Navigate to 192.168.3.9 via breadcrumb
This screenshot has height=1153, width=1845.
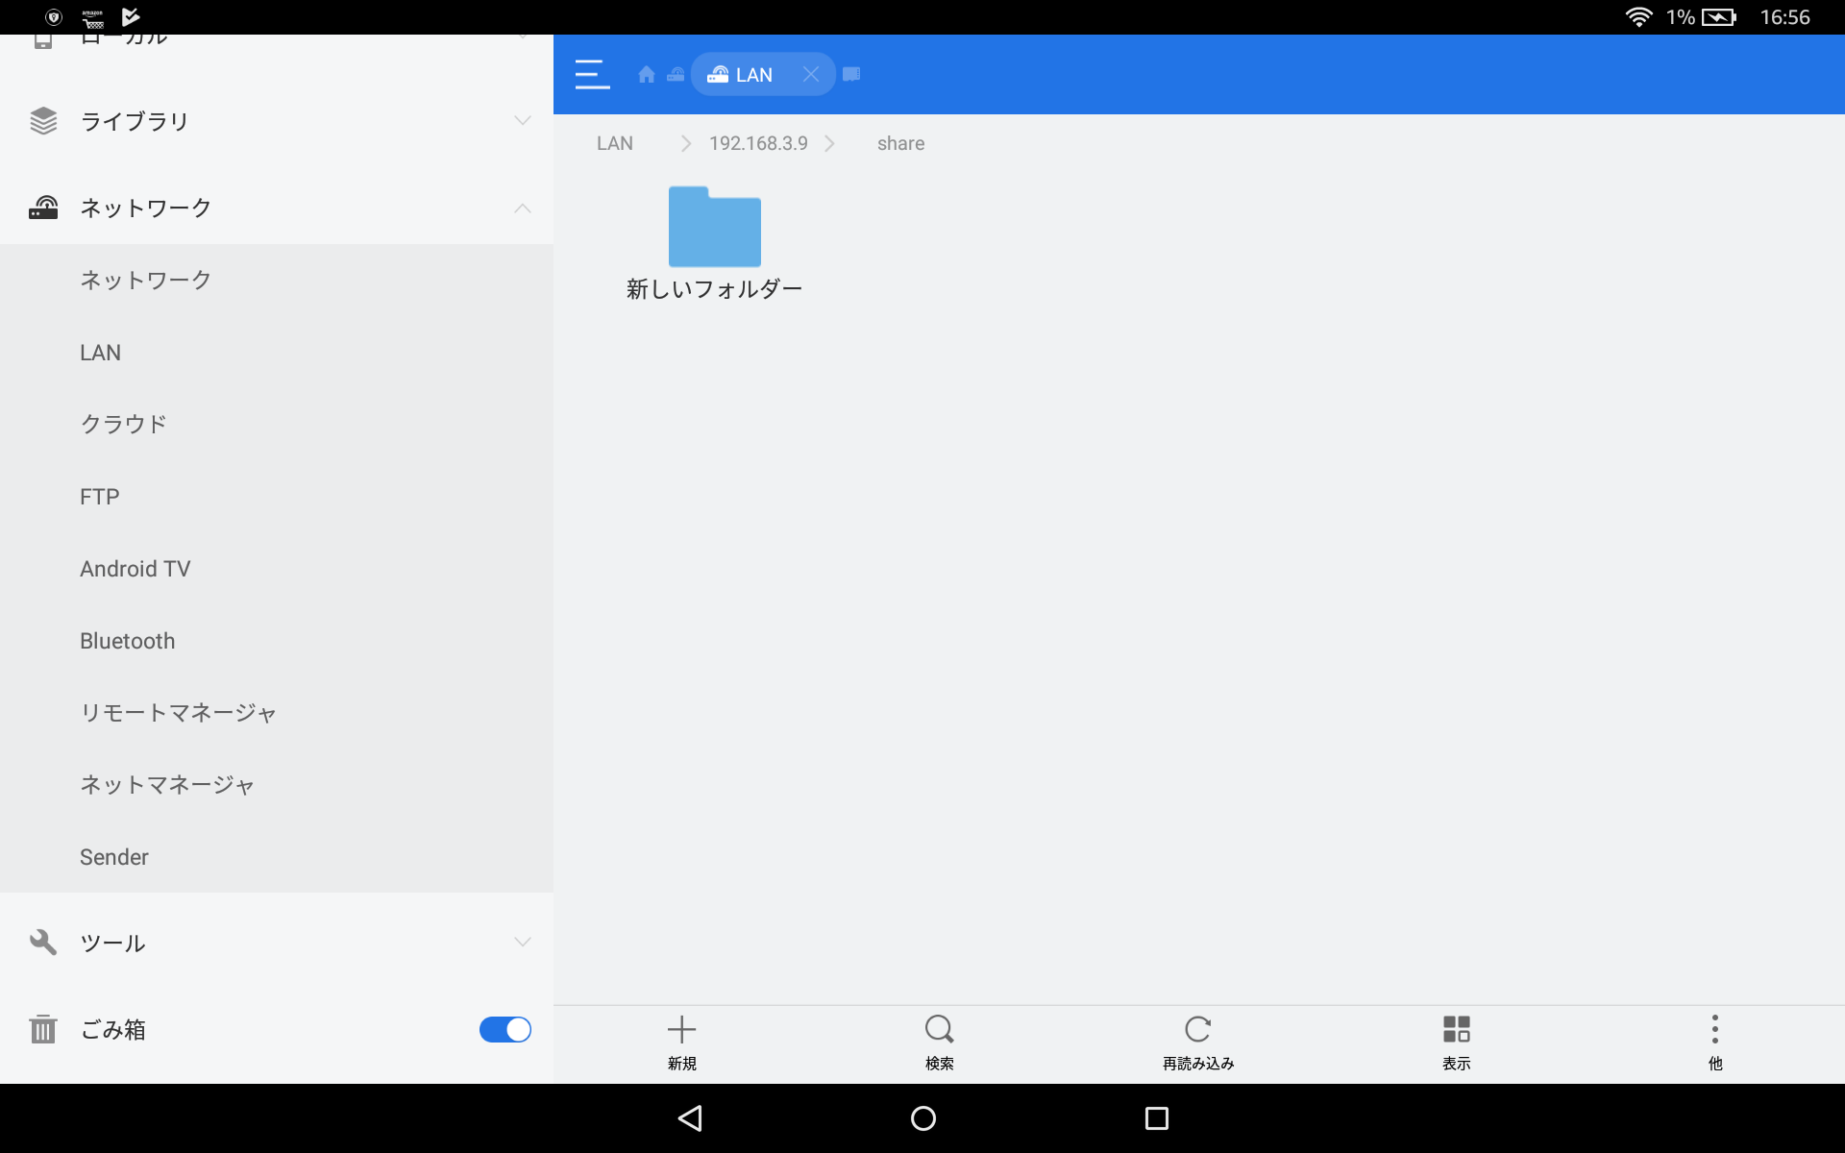pyautogui.click(x=758, y=143)
